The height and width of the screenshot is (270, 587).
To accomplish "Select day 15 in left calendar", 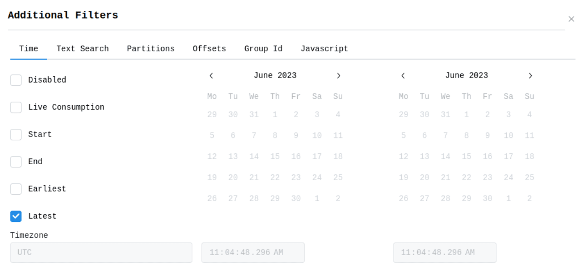I will pos(275,157).
